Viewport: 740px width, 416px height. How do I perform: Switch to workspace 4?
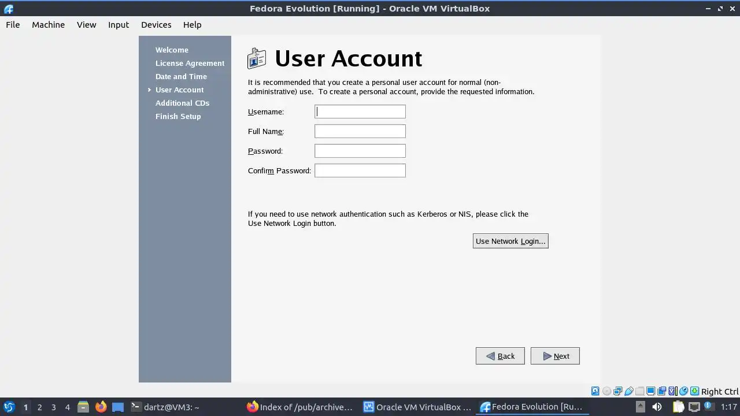point(67,407)
